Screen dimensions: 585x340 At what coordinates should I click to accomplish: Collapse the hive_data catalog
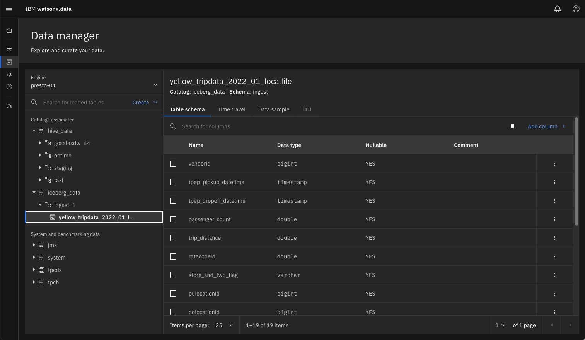[x=34, y=131]
